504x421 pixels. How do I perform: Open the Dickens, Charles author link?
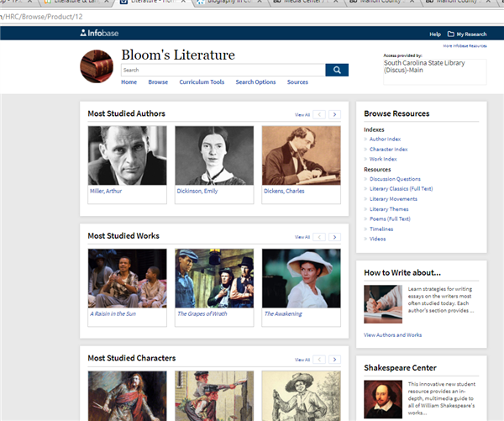click(284, 191)
